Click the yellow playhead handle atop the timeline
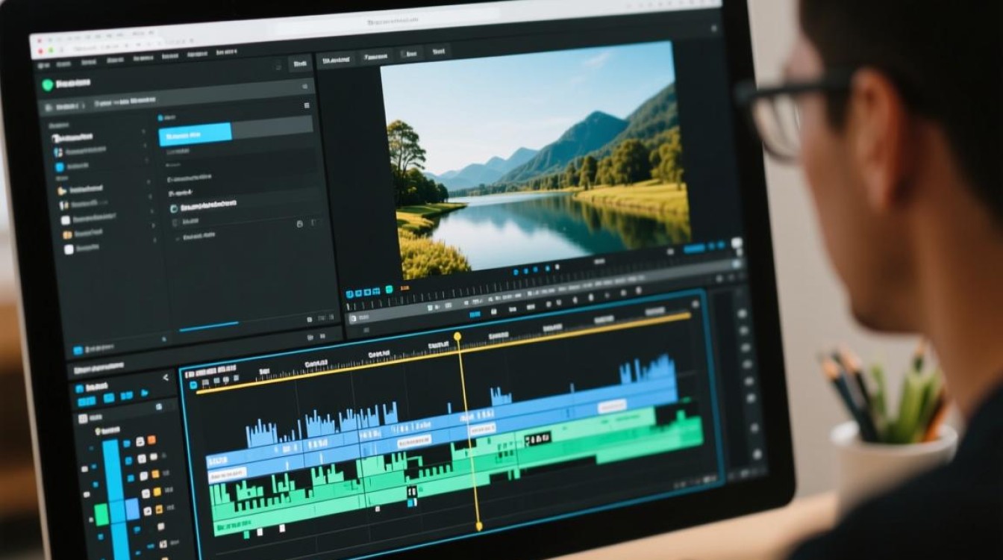1003x560 pixels. [457, 337]
